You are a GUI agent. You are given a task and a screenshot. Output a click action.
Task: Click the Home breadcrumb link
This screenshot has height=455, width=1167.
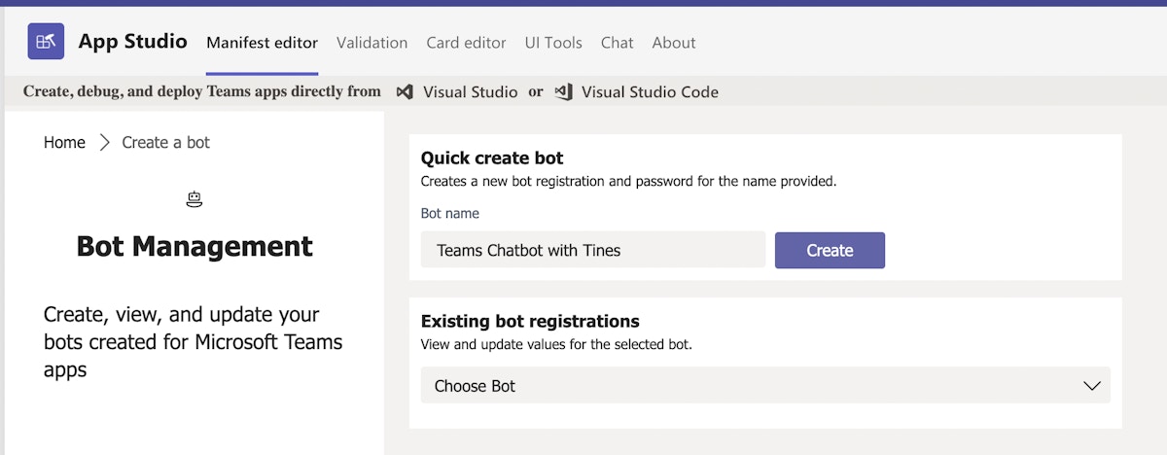point(64,143)
